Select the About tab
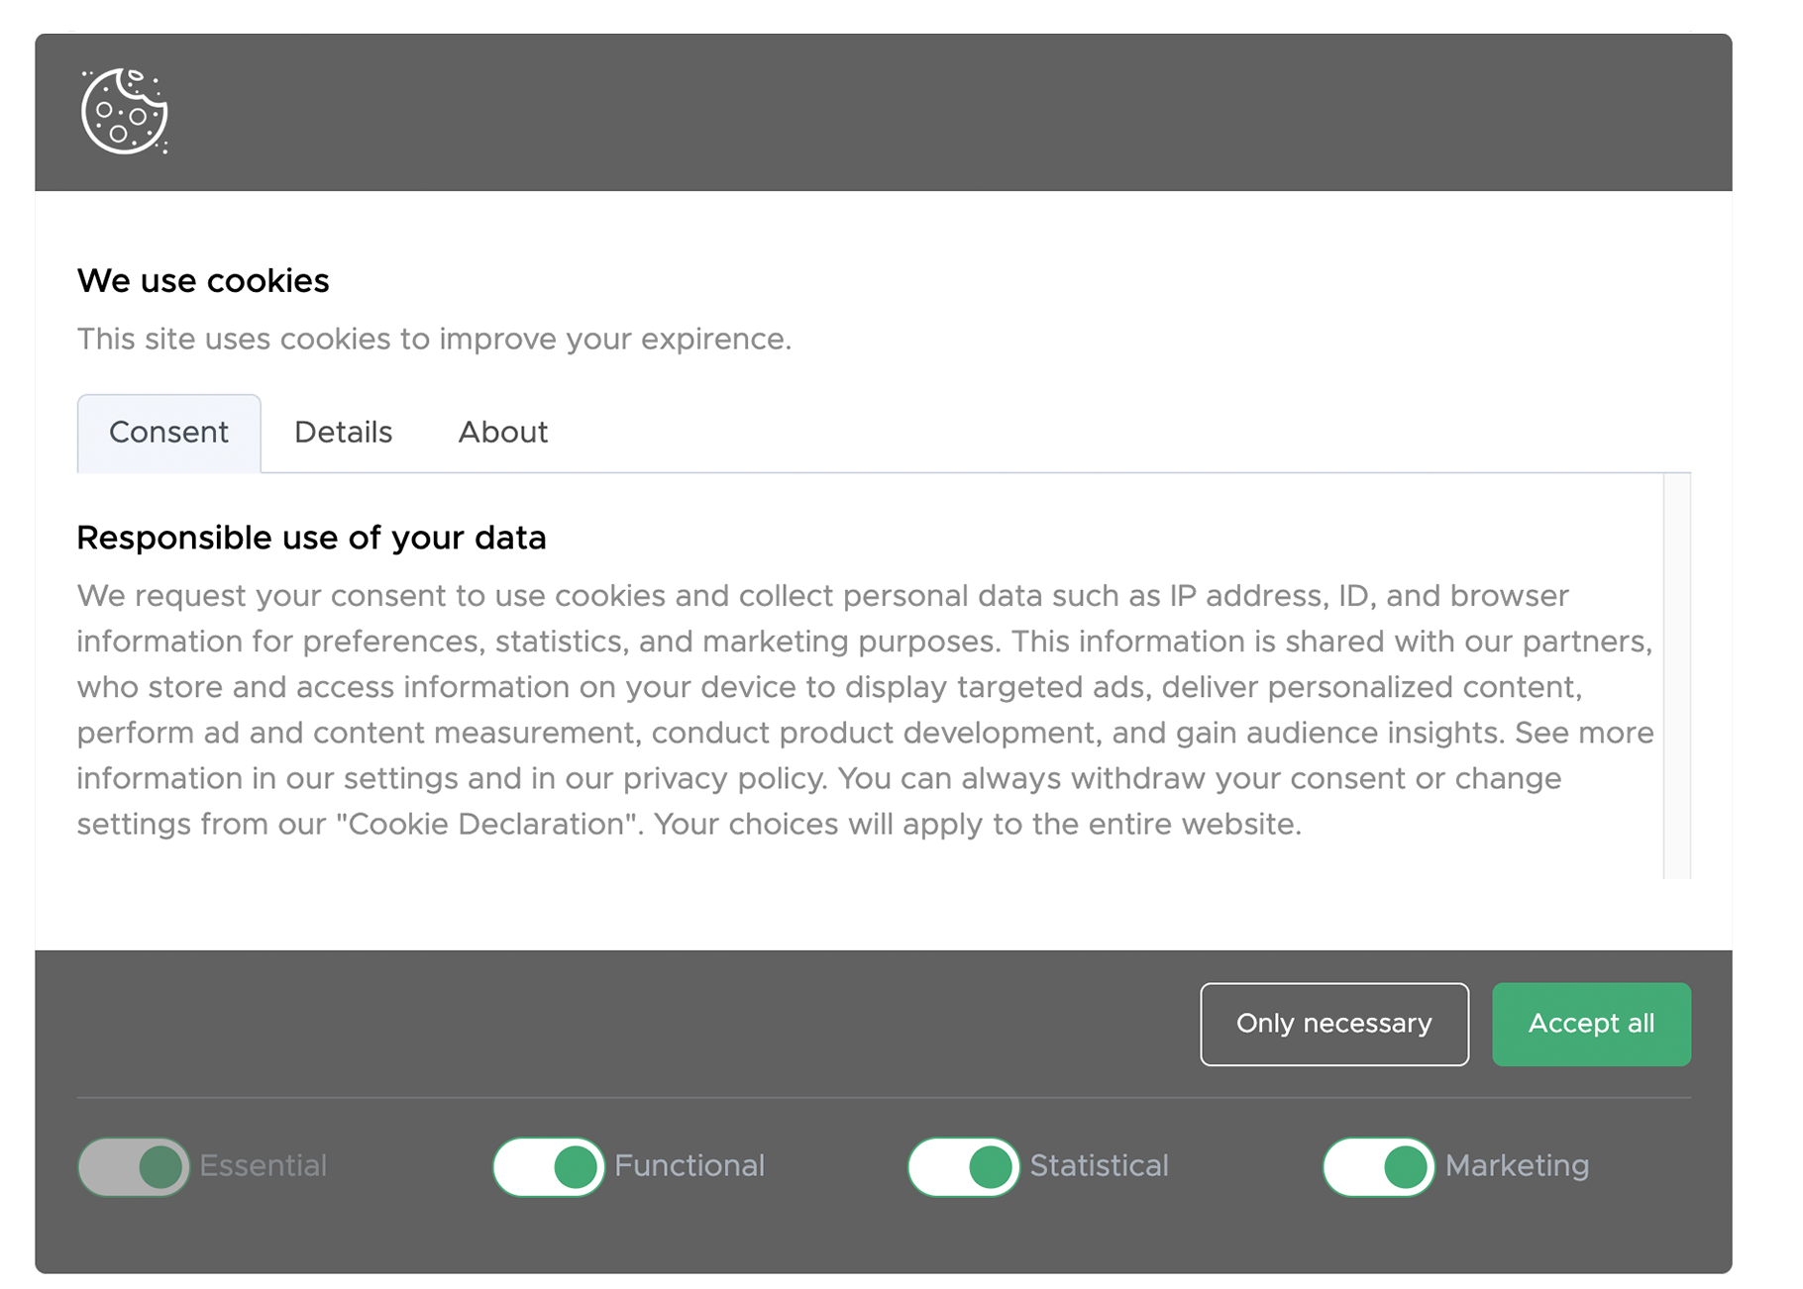Viewport: 1803px width, 1289px height. [x=503, y=433]
